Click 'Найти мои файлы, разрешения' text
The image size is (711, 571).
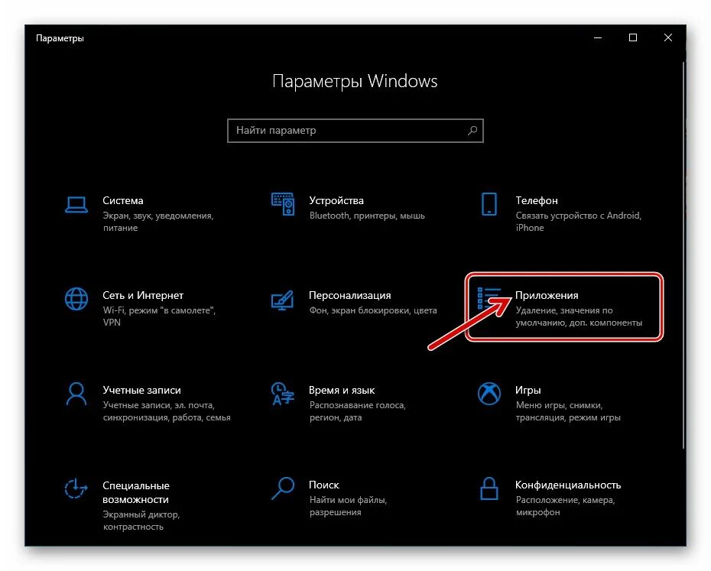[x=348, y=506]
